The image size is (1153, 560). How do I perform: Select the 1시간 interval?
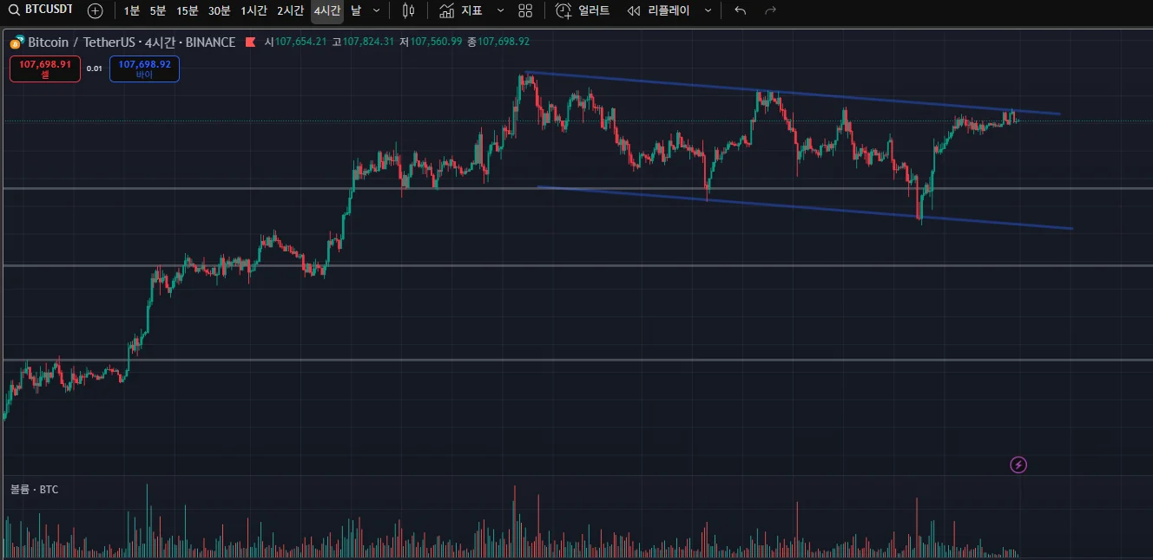coord(254,11)
